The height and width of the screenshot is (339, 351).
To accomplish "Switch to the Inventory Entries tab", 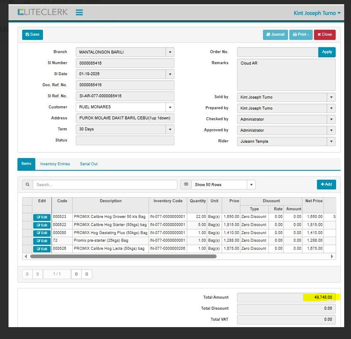I will [55, 164].
